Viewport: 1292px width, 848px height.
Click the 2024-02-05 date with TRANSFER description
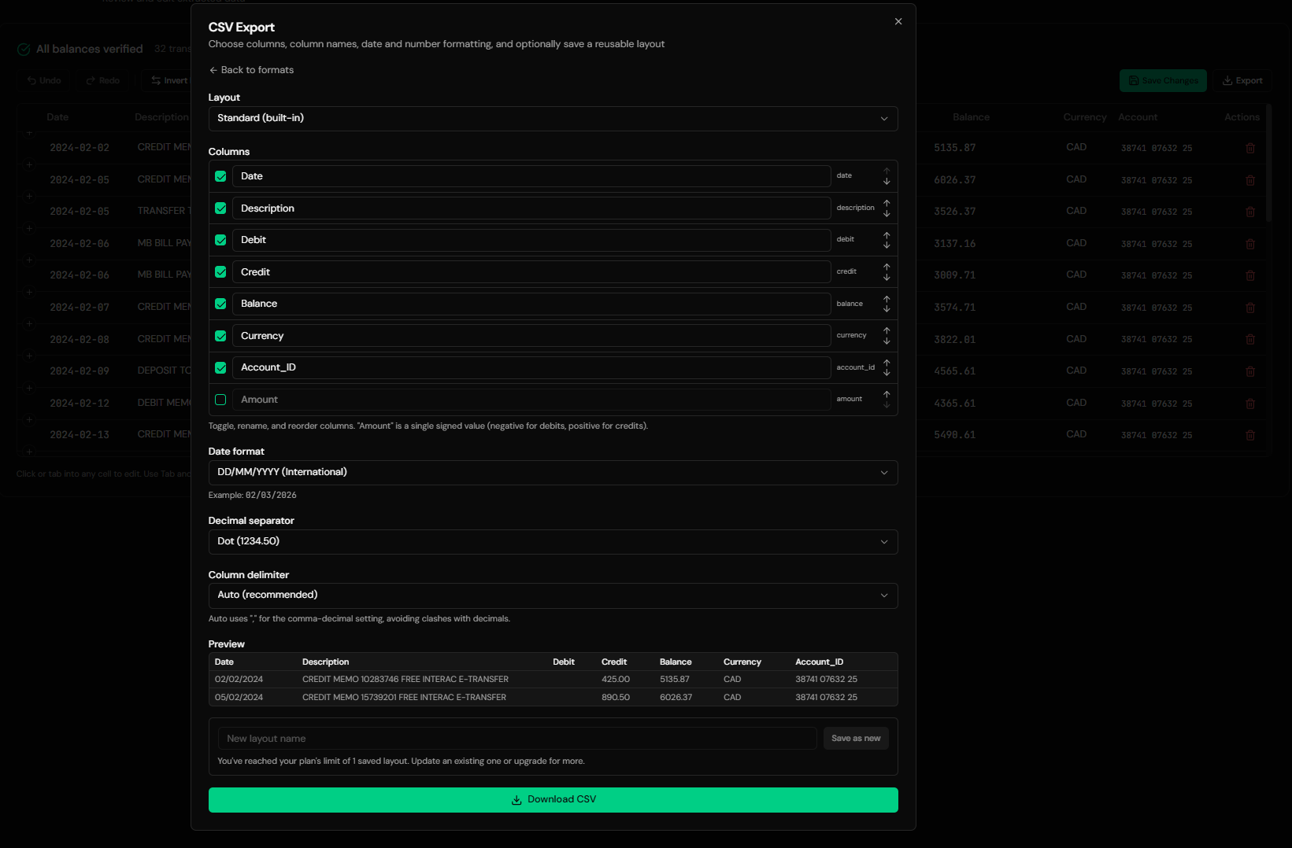[x=80, y=212]
